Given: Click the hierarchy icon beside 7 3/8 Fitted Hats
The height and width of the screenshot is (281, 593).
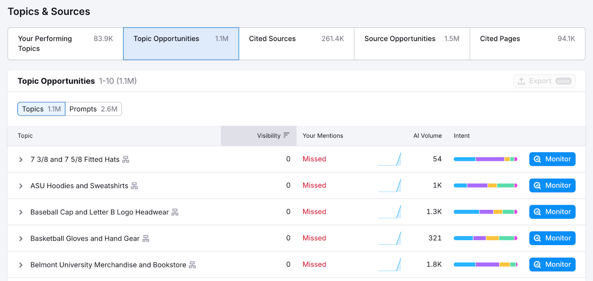Looking at the screenshot, I should [126, 160].
